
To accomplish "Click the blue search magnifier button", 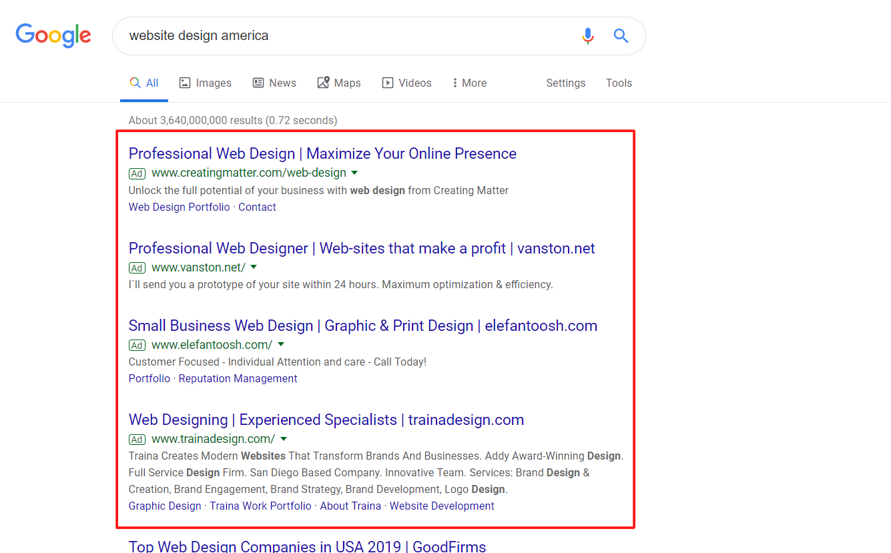I will (621, 36).
